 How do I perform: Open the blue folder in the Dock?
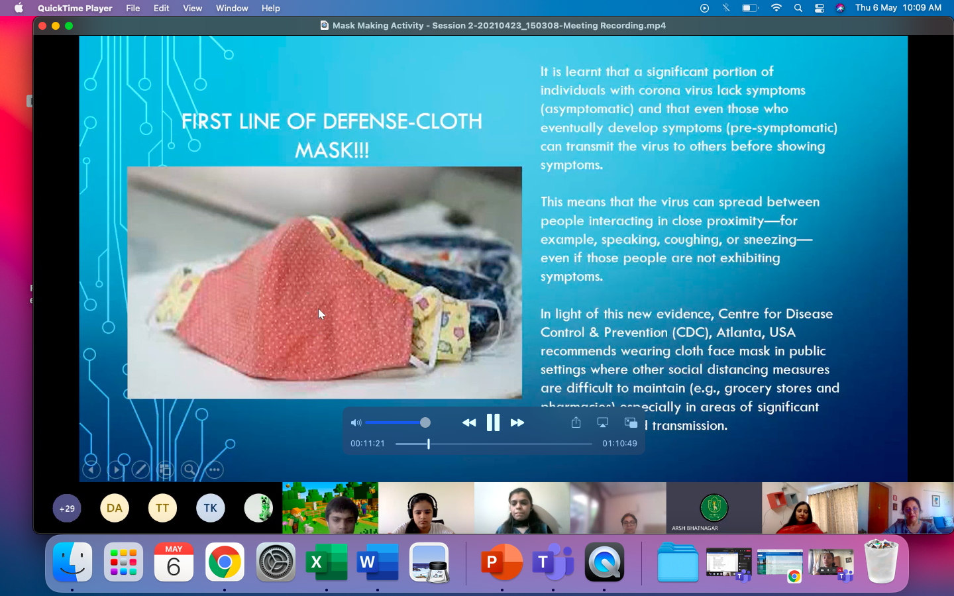(x=678, y=562)
